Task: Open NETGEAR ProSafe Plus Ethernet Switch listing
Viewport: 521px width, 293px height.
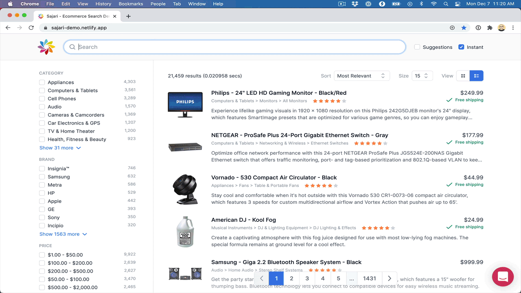Action: tap(300, 135)
